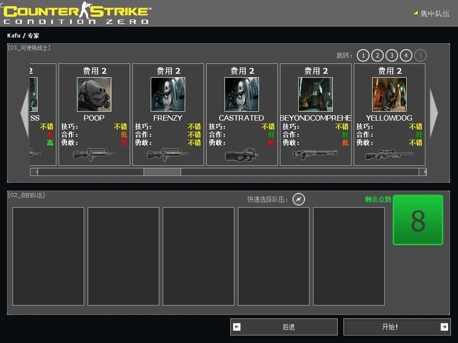Viewport: 458px width, 343px height.
Task: Click the green remaining points 8 box
Action: pyautogui.click(x=418, y=220)
